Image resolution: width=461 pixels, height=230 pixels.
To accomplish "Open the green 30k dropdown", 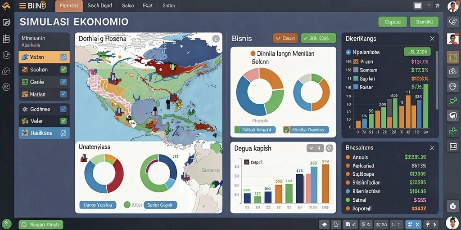I will point(318,39).
